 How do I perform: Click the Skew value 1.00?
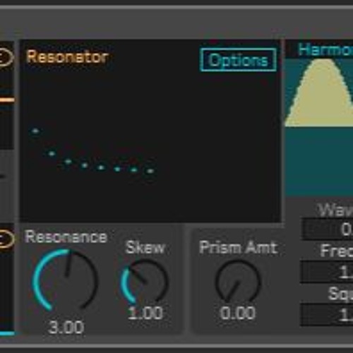tap(145, 313)
